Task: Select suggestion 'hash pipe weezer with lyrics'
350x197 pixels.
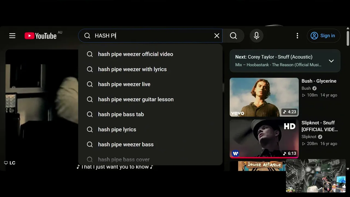Action: click(x=150, y=69)
